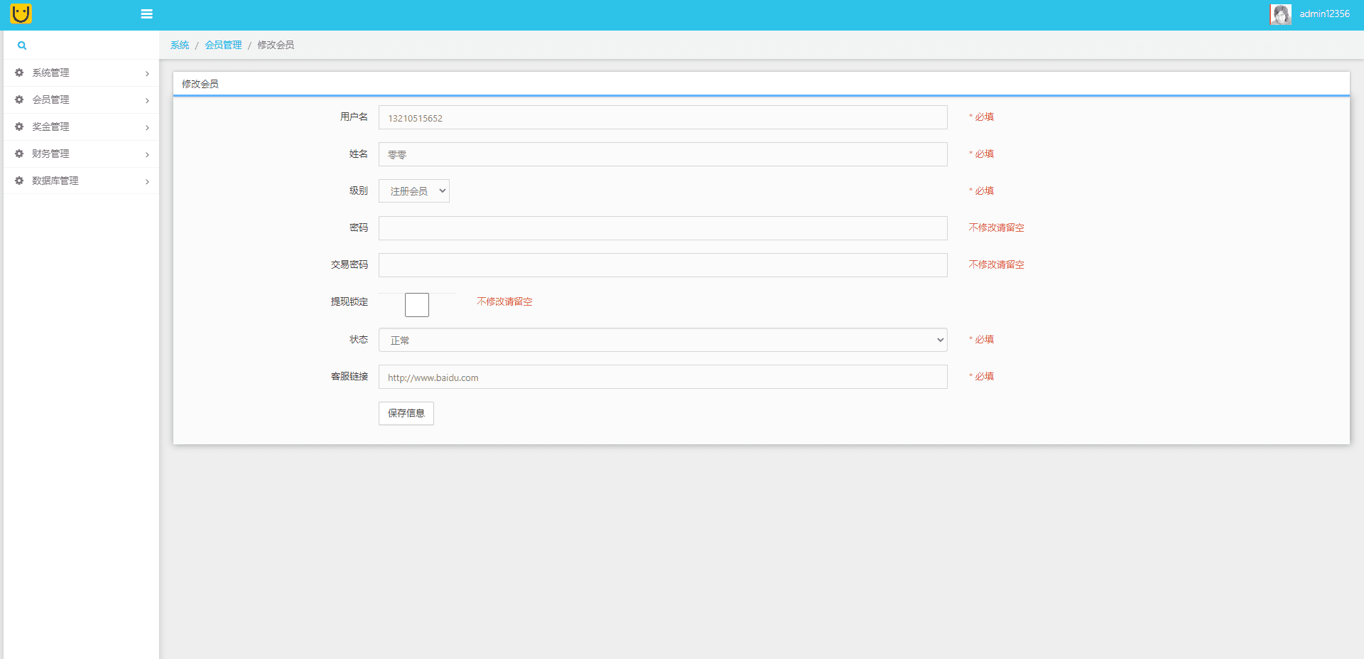1364x659 pixels.
Task: Open the 财务管理 sidebar menu
Action: (x=51, y=154)
